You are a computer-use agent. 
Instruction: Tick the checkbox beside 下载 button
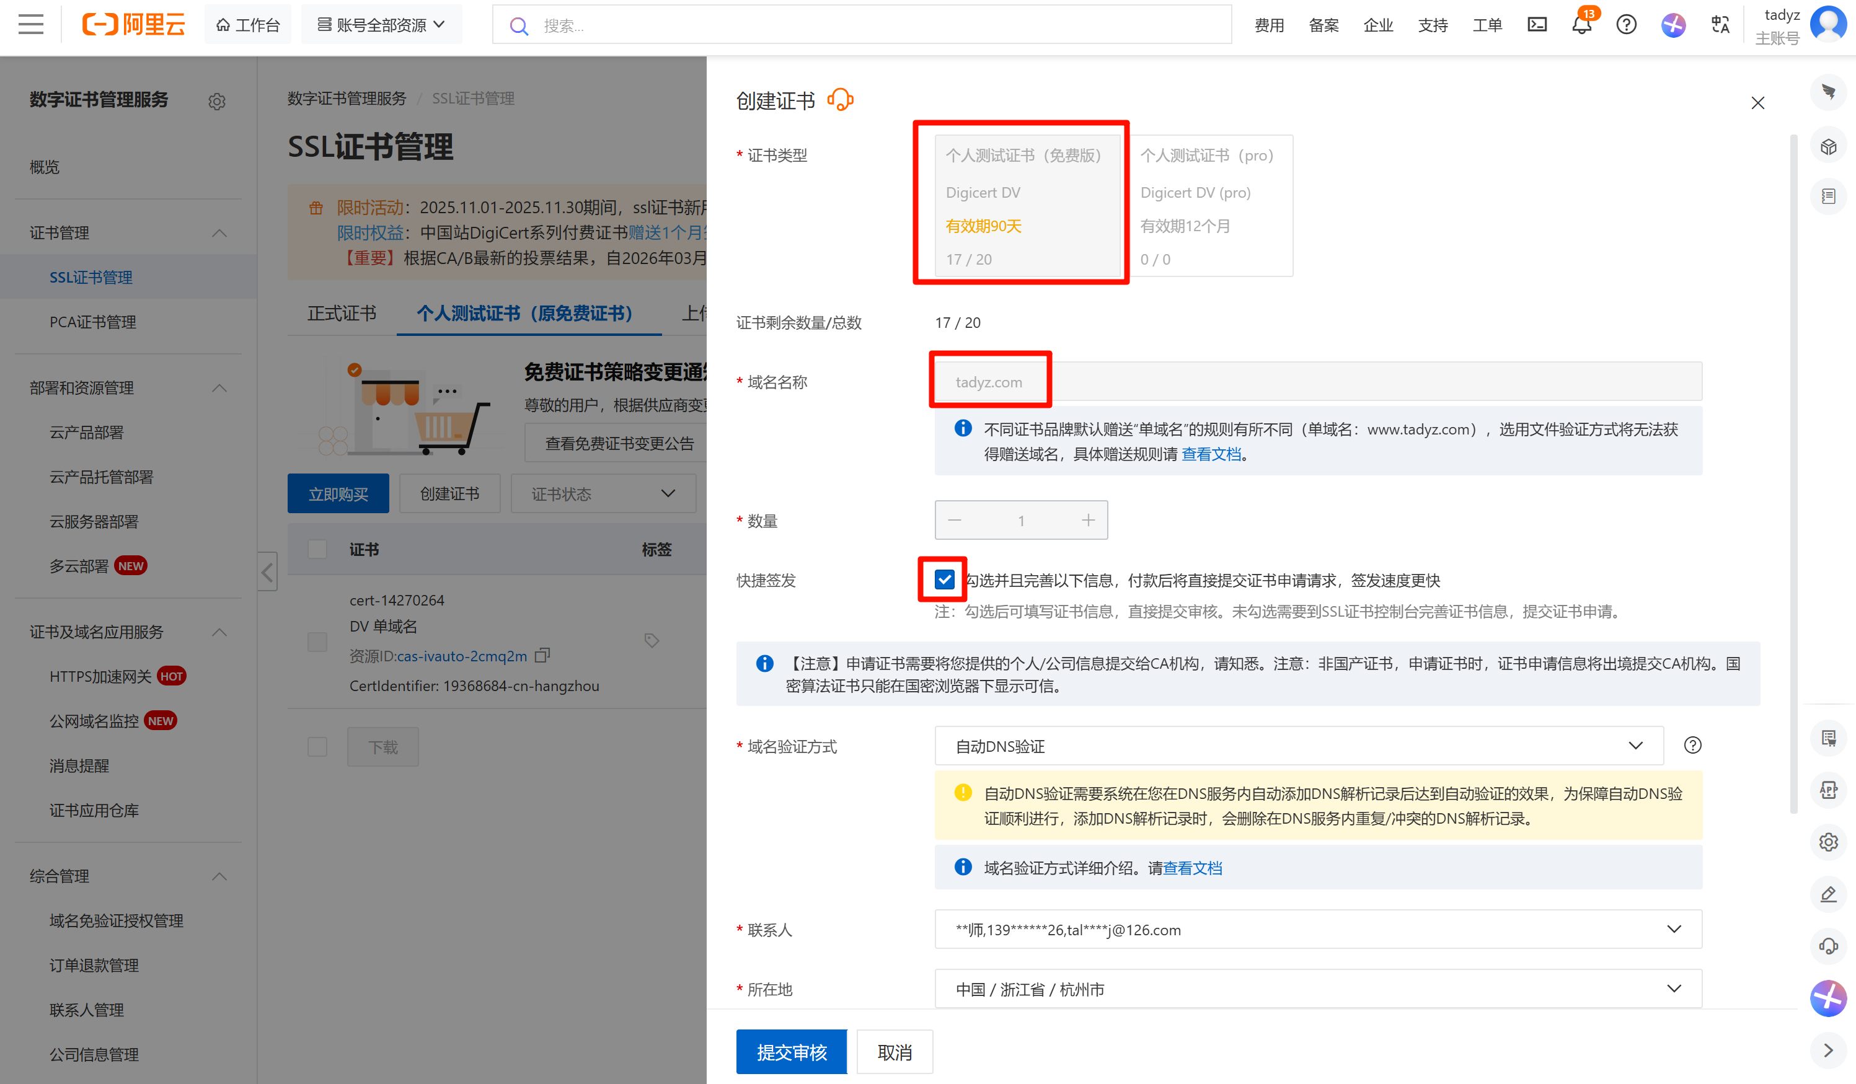(x=317, y=747)
